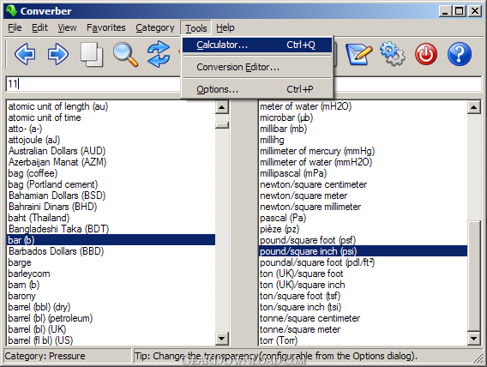Select torr (Torr) unit
This screenshot has width=487, height=367.
(279, 341)
